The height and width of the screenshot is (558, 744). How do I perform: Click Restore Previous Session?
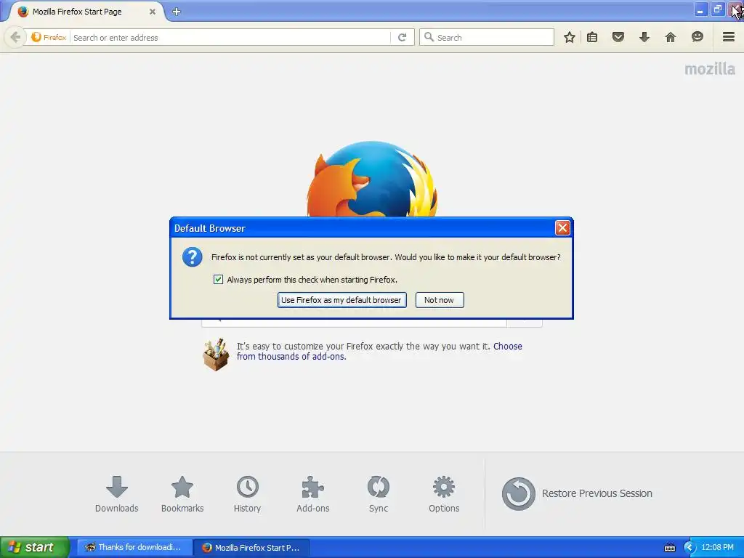(x=577, y=493)
